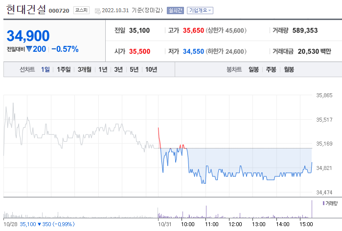
Task: Click the blue down arrow next to 200
Action: [x=29, y=49]
